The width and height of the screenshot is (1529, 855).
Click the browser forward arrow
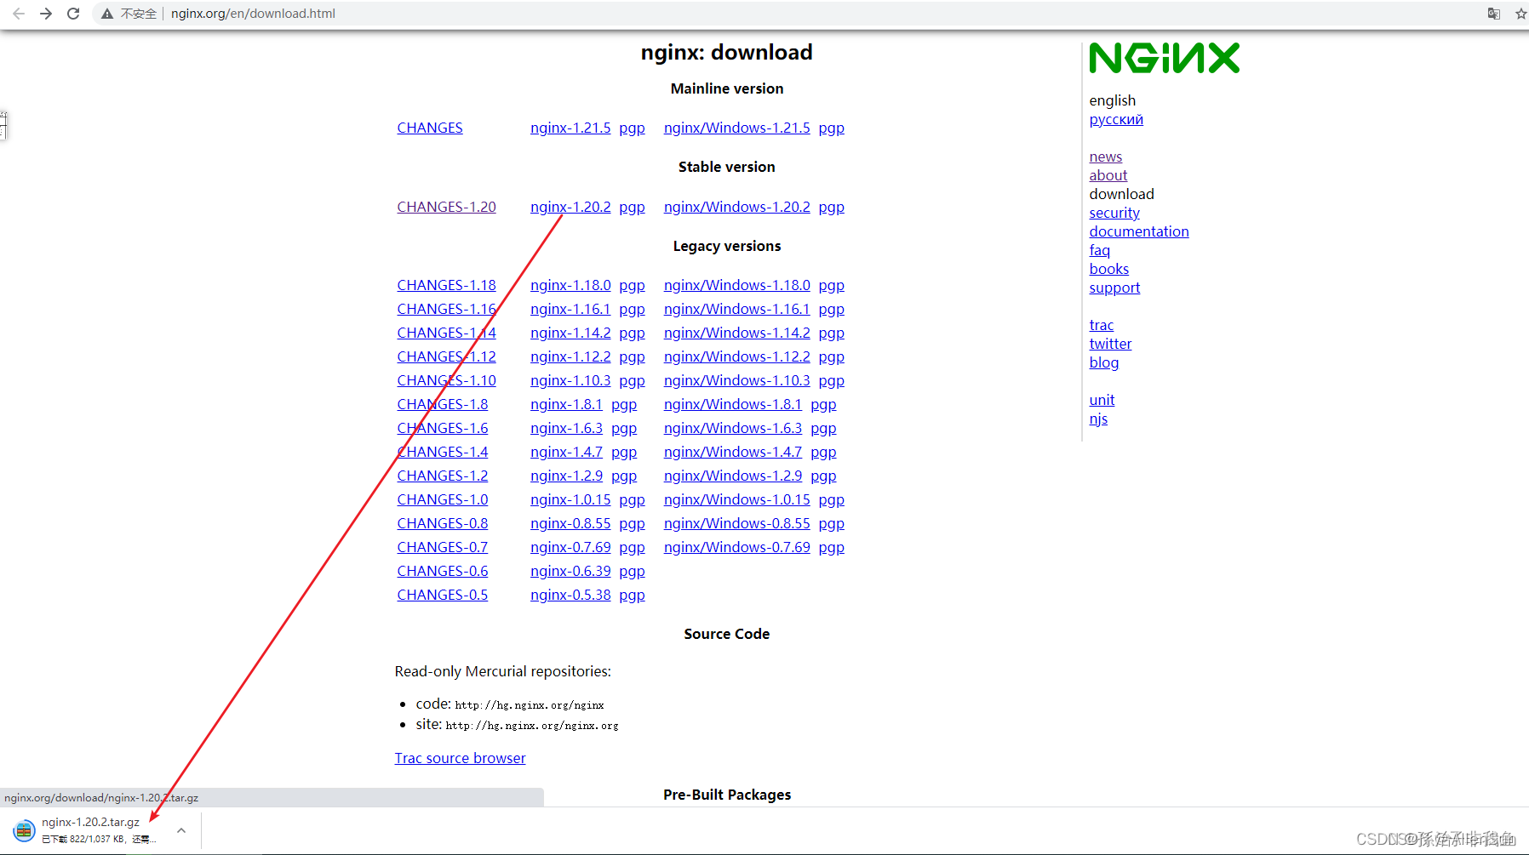point(46,14)
